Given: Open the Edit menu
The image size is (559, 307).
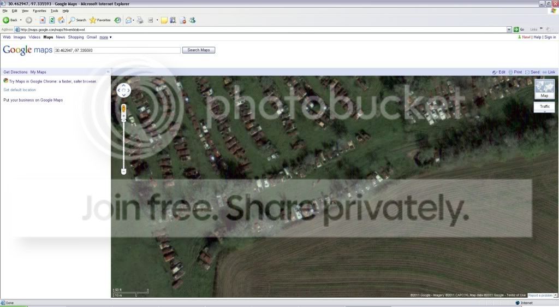Looking at the screenshot, I should tap(14, 11).
